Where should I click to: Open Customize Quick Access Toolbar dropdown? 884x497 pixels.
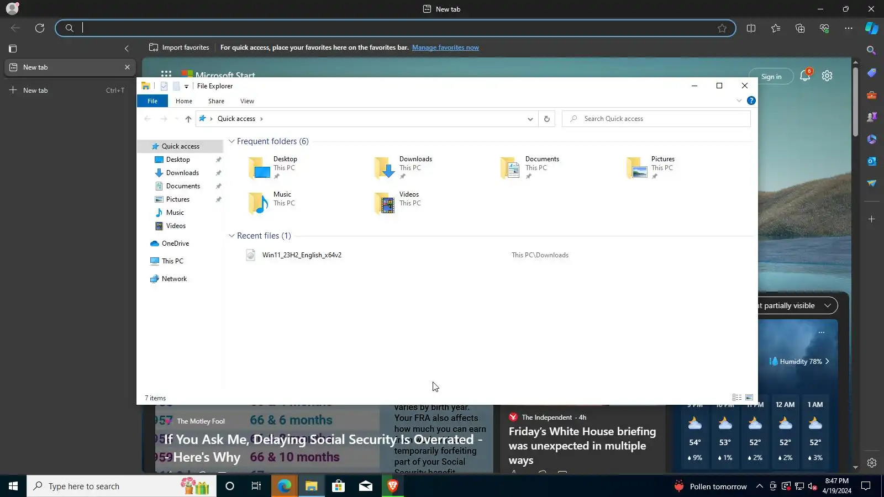coord(186,87)
